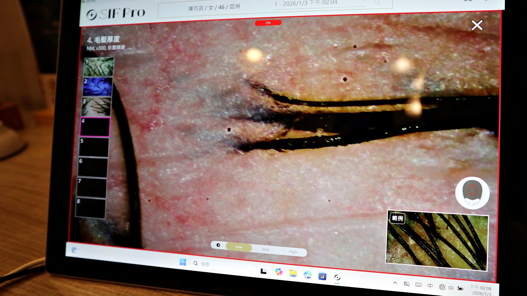Set brightness level to High
The height and width of the screenshot is (296, 527).
[293, 252]
